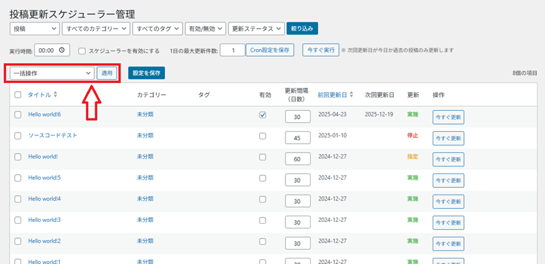Click 今すぐ更新 for Hello world!6
Viewport: 545px width, 264px height.
point(448,118)
